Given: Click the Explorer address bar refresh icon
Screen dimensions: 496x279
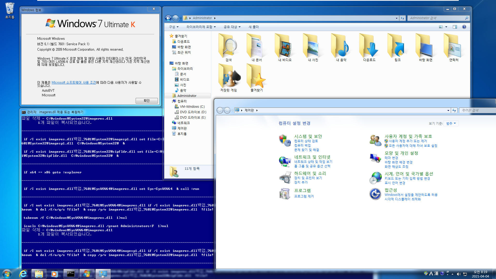Looking at the screenshot, I should (x=402, y=18).
